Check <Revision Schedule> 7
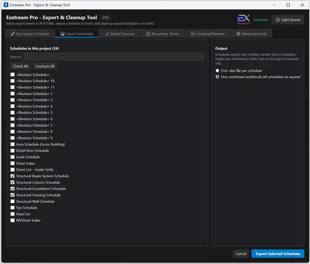 (x=12, y=125)
